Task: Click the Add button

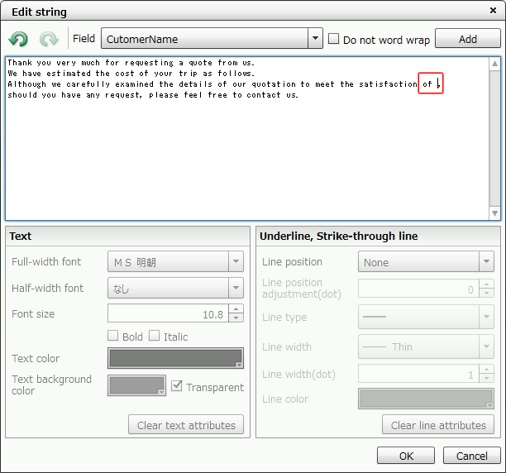Action: (468, 39)
